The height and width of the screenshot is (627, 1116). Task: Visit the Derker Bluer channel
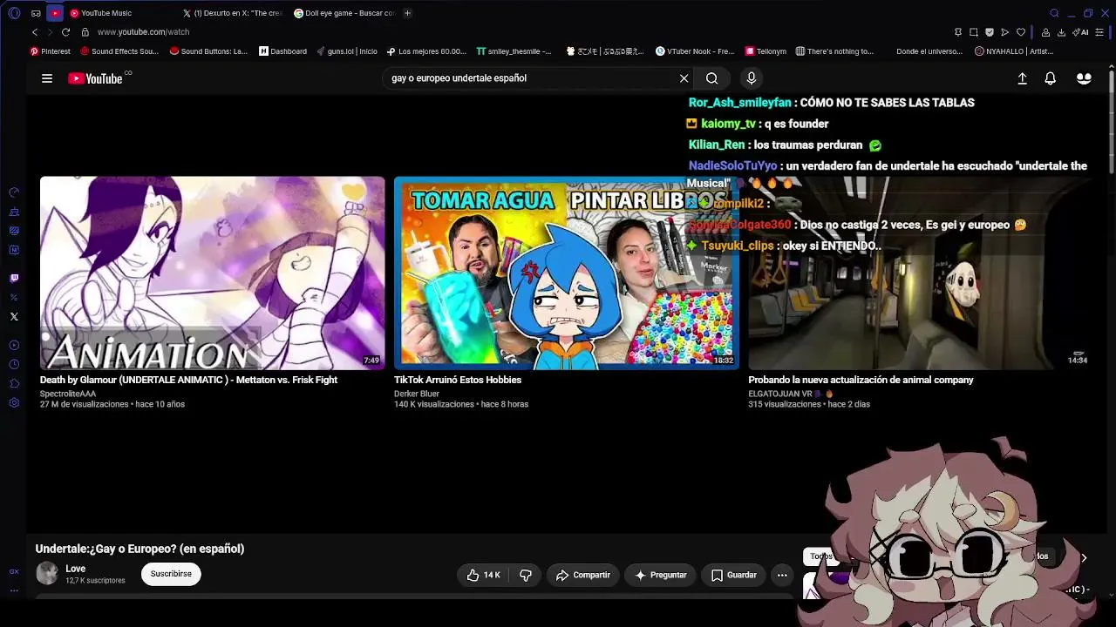417,394
